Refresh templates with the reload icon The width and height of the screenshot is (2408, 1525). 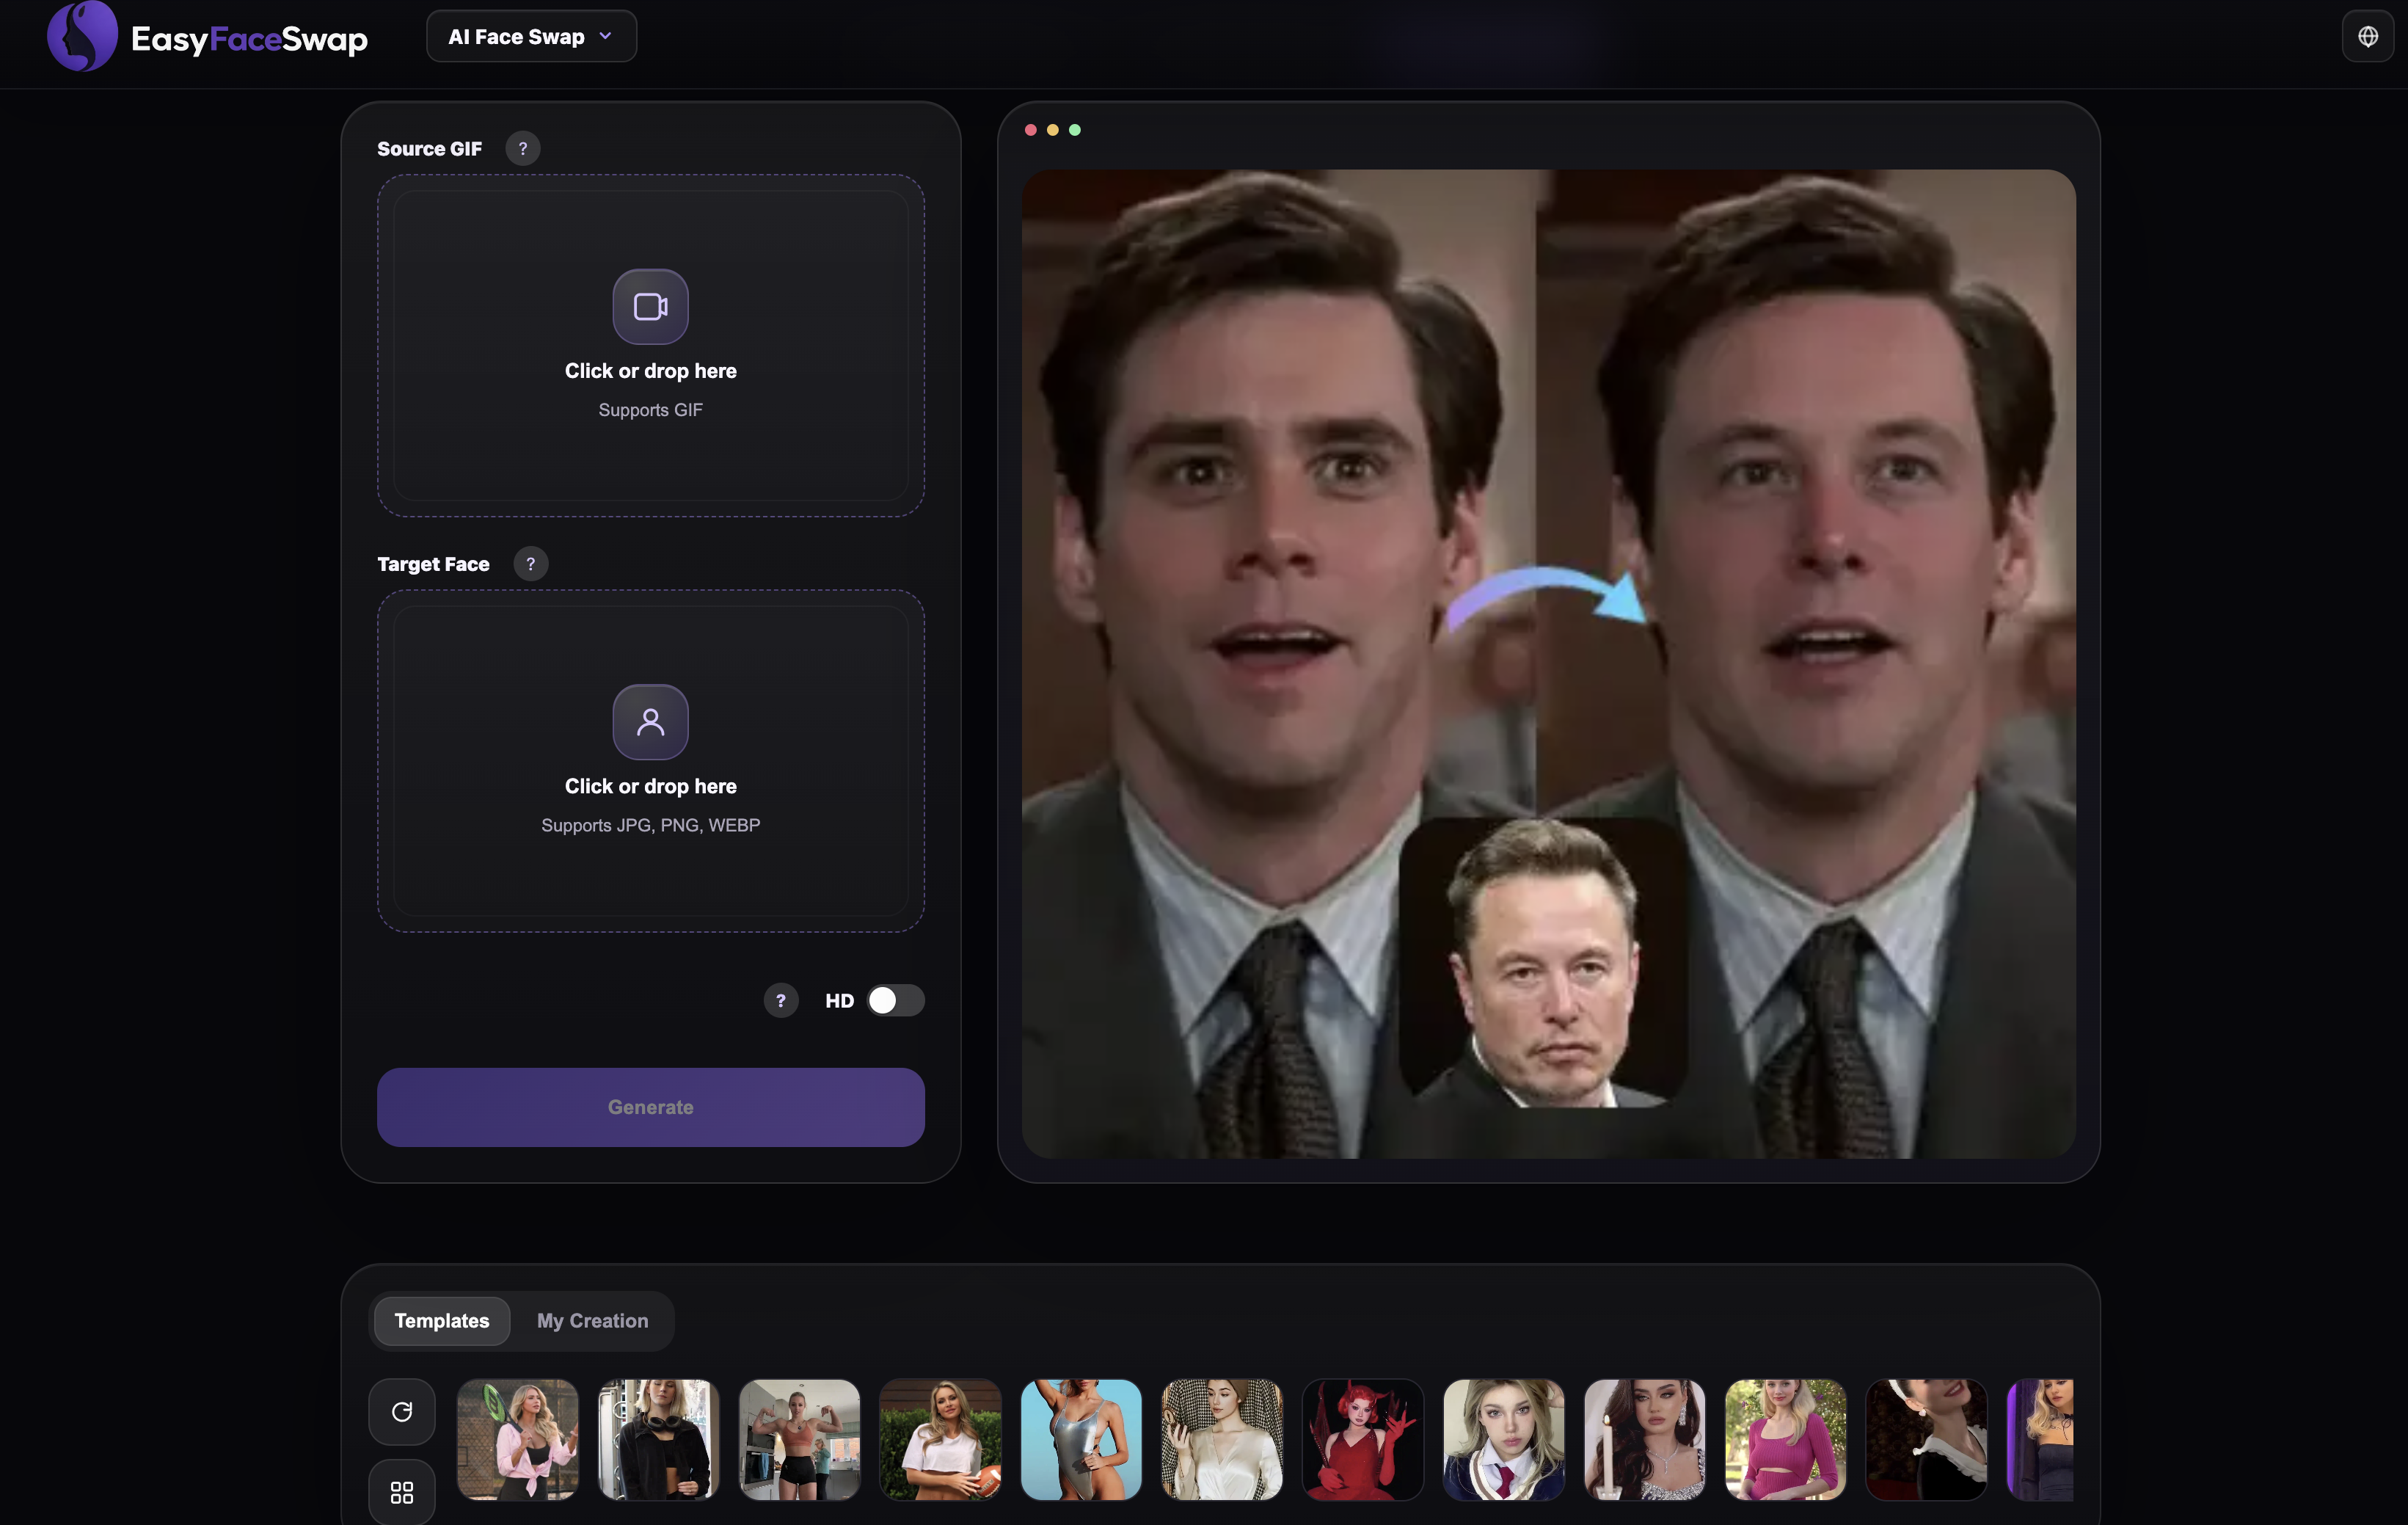pos(402,1411)
